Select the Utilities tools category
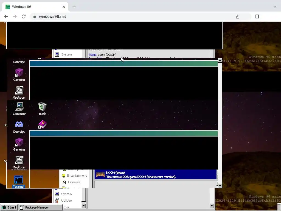Viewport: 281px width, 211px height. tap(63, 200)
